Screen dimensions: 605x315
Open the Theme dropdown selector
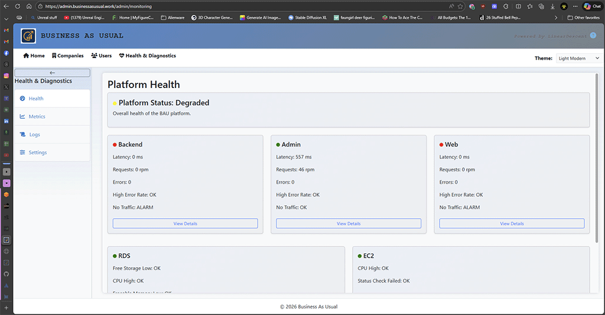(578, 59)
